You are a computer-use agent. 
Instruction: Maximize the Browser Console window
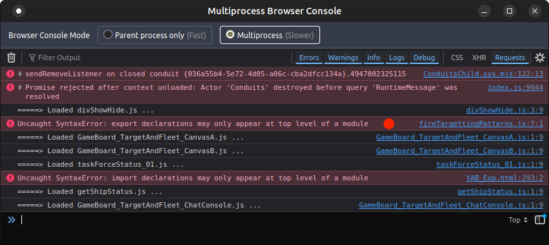point(510,11)
